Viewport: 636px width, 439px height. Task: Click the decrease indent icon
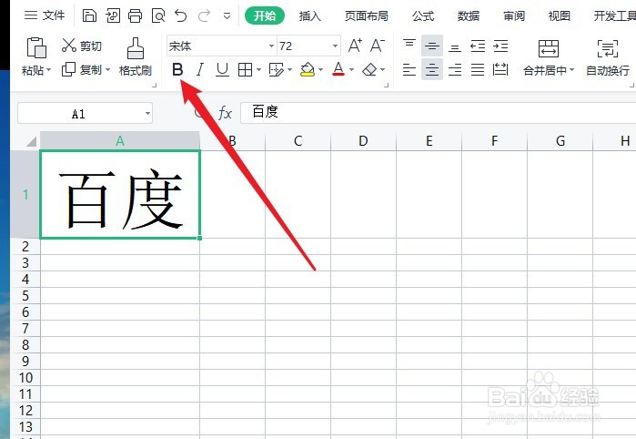[478, 46]
